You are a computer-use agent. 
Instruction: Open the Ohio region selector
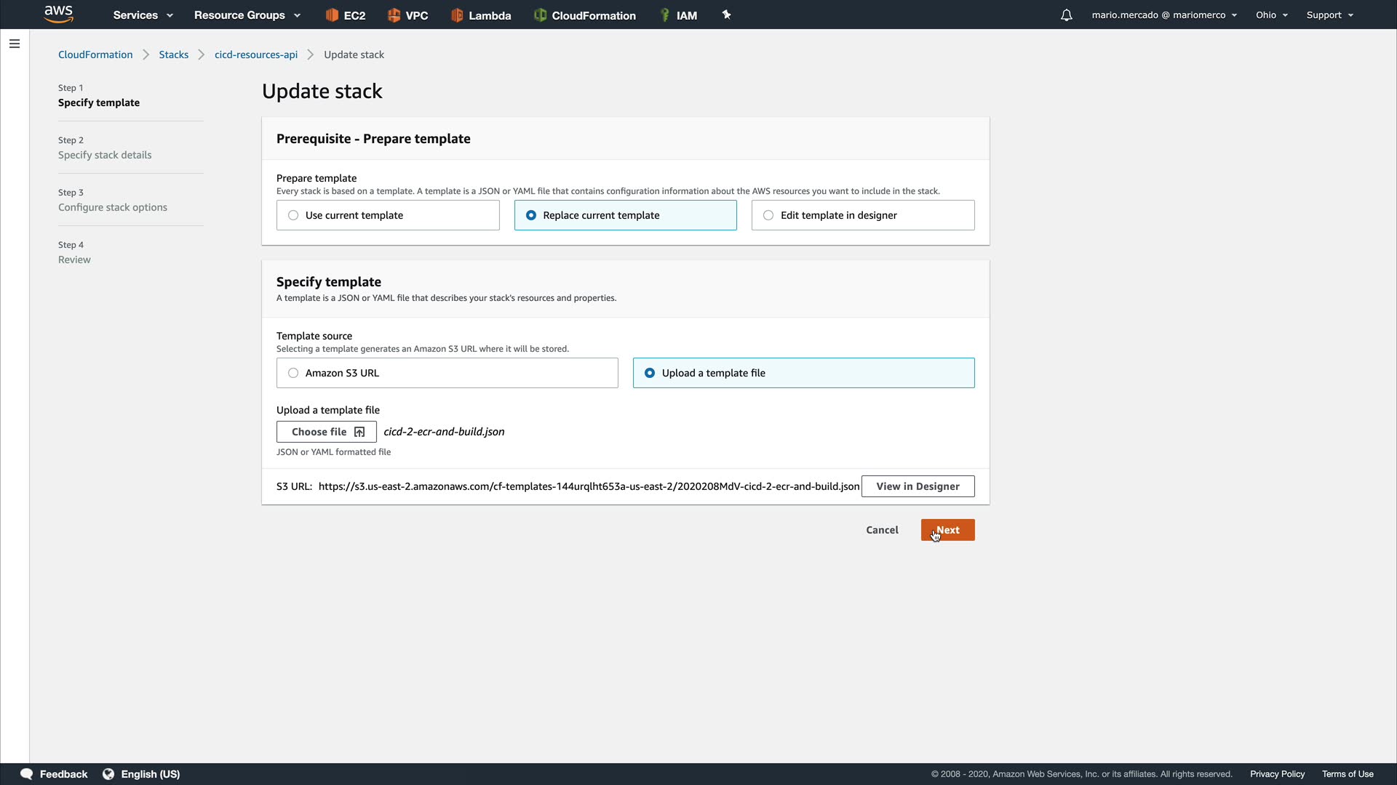tap(1271, 15)
